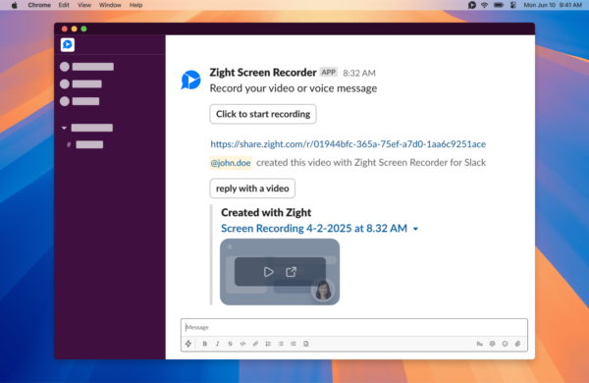Toggle italic formatting in message toolbar
The height and width of the screenshot is (383, 589).
(x=218, y=344)
